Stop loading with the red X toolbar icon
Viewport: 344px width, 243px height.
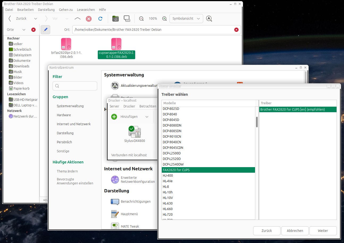click(x=89, y=19)
